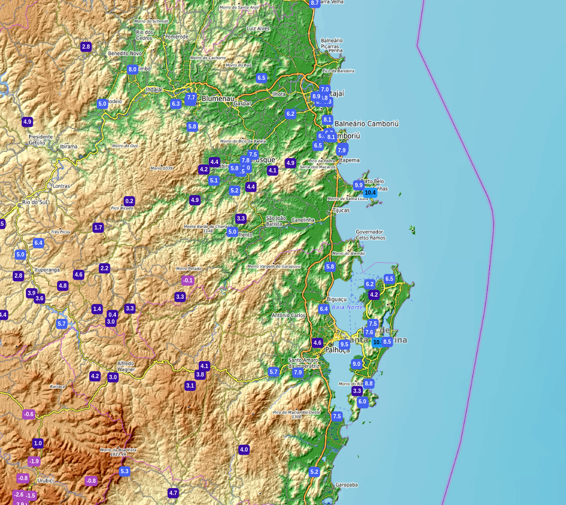Select the 4.8 temperature marker
The height and width of the screenshot is (505, 566).
[63, 286]
